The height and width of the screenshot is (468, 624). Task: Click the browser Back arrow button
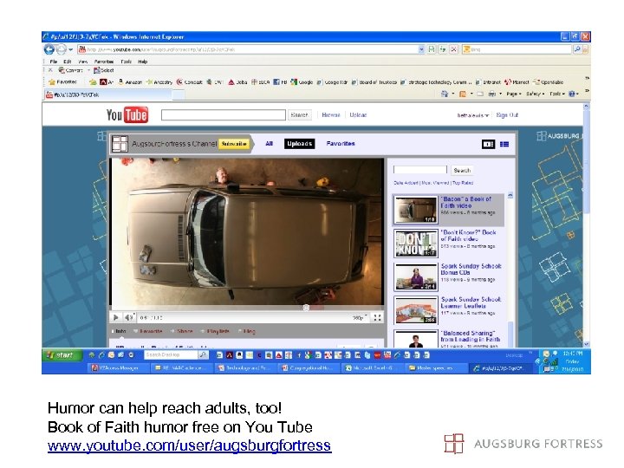[x=49, y=49]
